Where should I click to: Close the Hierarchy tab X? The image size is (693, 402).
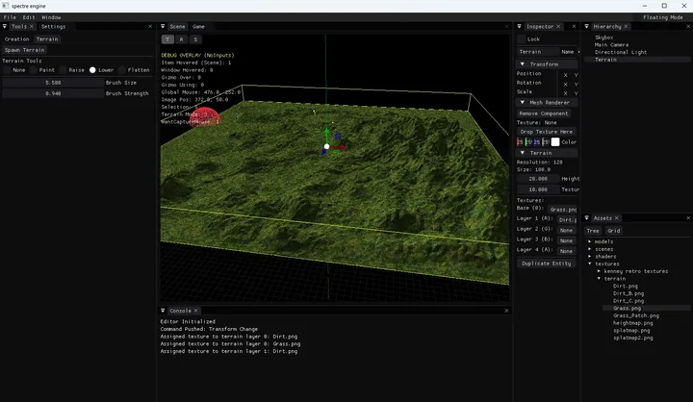pyautogui.click(x=626, y=27)
